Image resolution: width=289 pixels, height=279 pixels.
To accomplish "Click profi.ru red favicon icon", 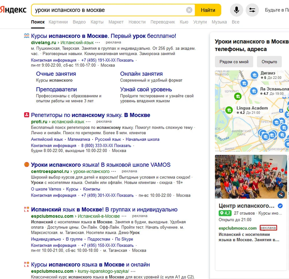I will [x=27, y=115].
